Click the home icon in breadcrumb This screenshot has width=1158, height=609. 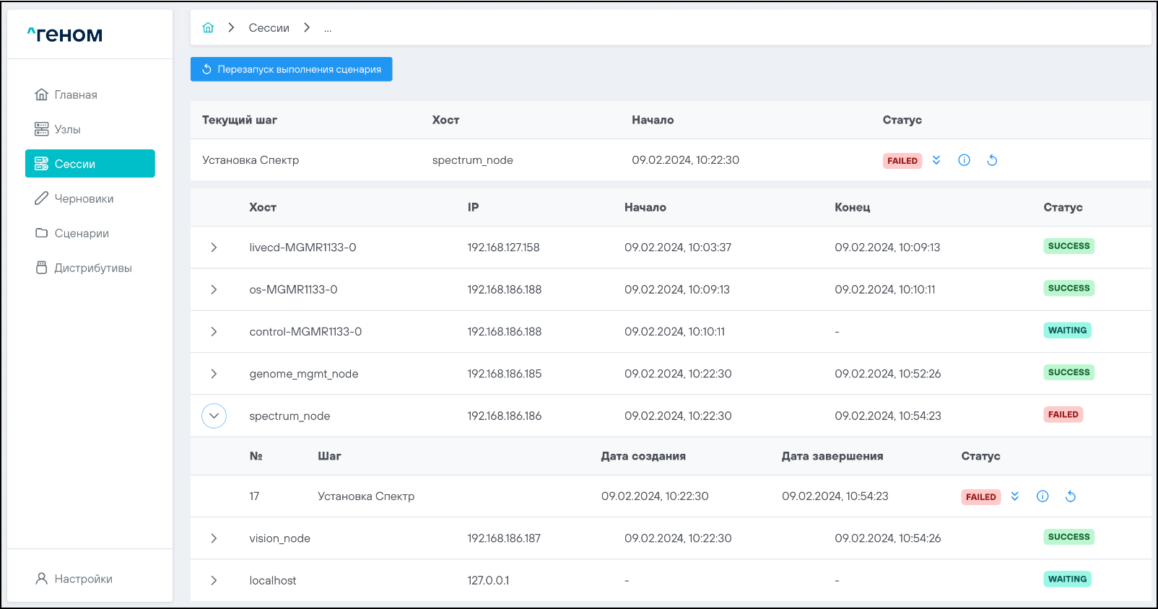(x=208, y=27)
